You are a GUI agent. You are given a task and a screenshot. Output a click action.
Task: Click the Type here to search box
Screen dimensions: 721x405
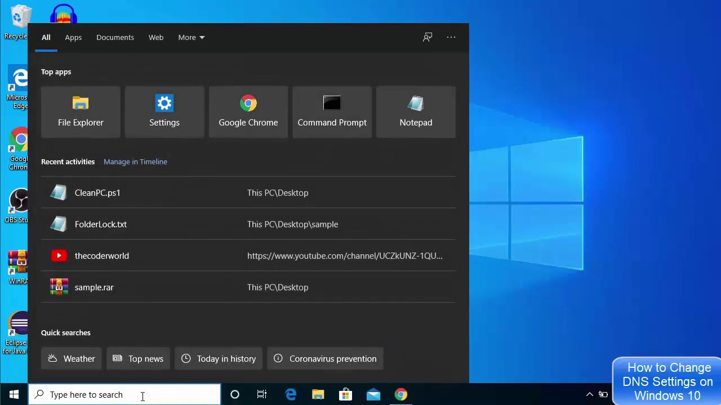pos(124,394)
